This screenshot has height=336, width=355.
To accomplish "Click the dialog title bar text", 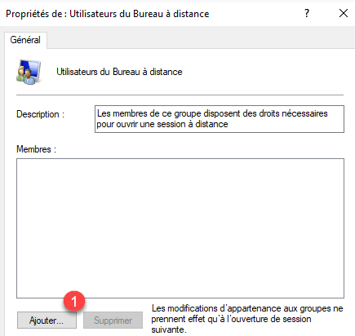I will click(108, 14).
